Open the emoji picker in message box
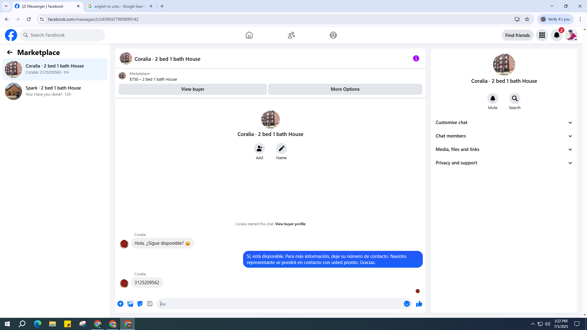The width and height of the screenshot is (587, 330). coord(407,304)
